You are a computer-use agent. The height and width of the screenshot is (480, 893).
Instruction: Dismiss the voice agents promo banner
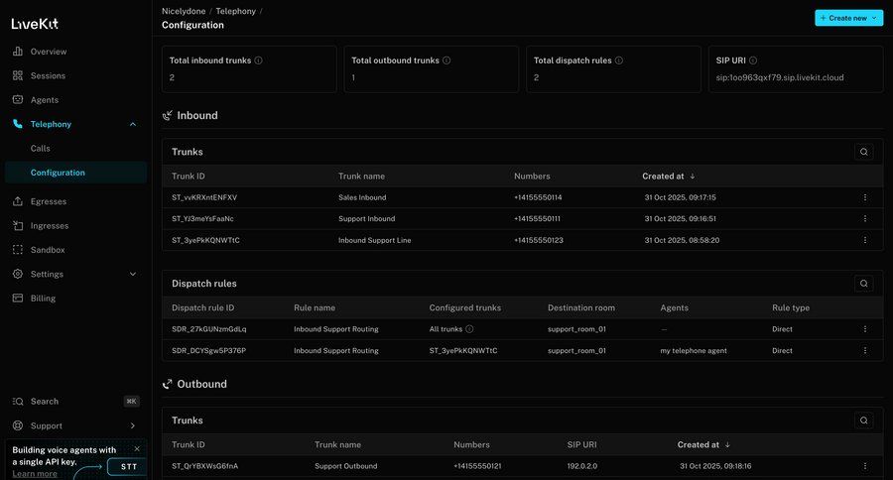pyautogui.click(x=137, y=448)
